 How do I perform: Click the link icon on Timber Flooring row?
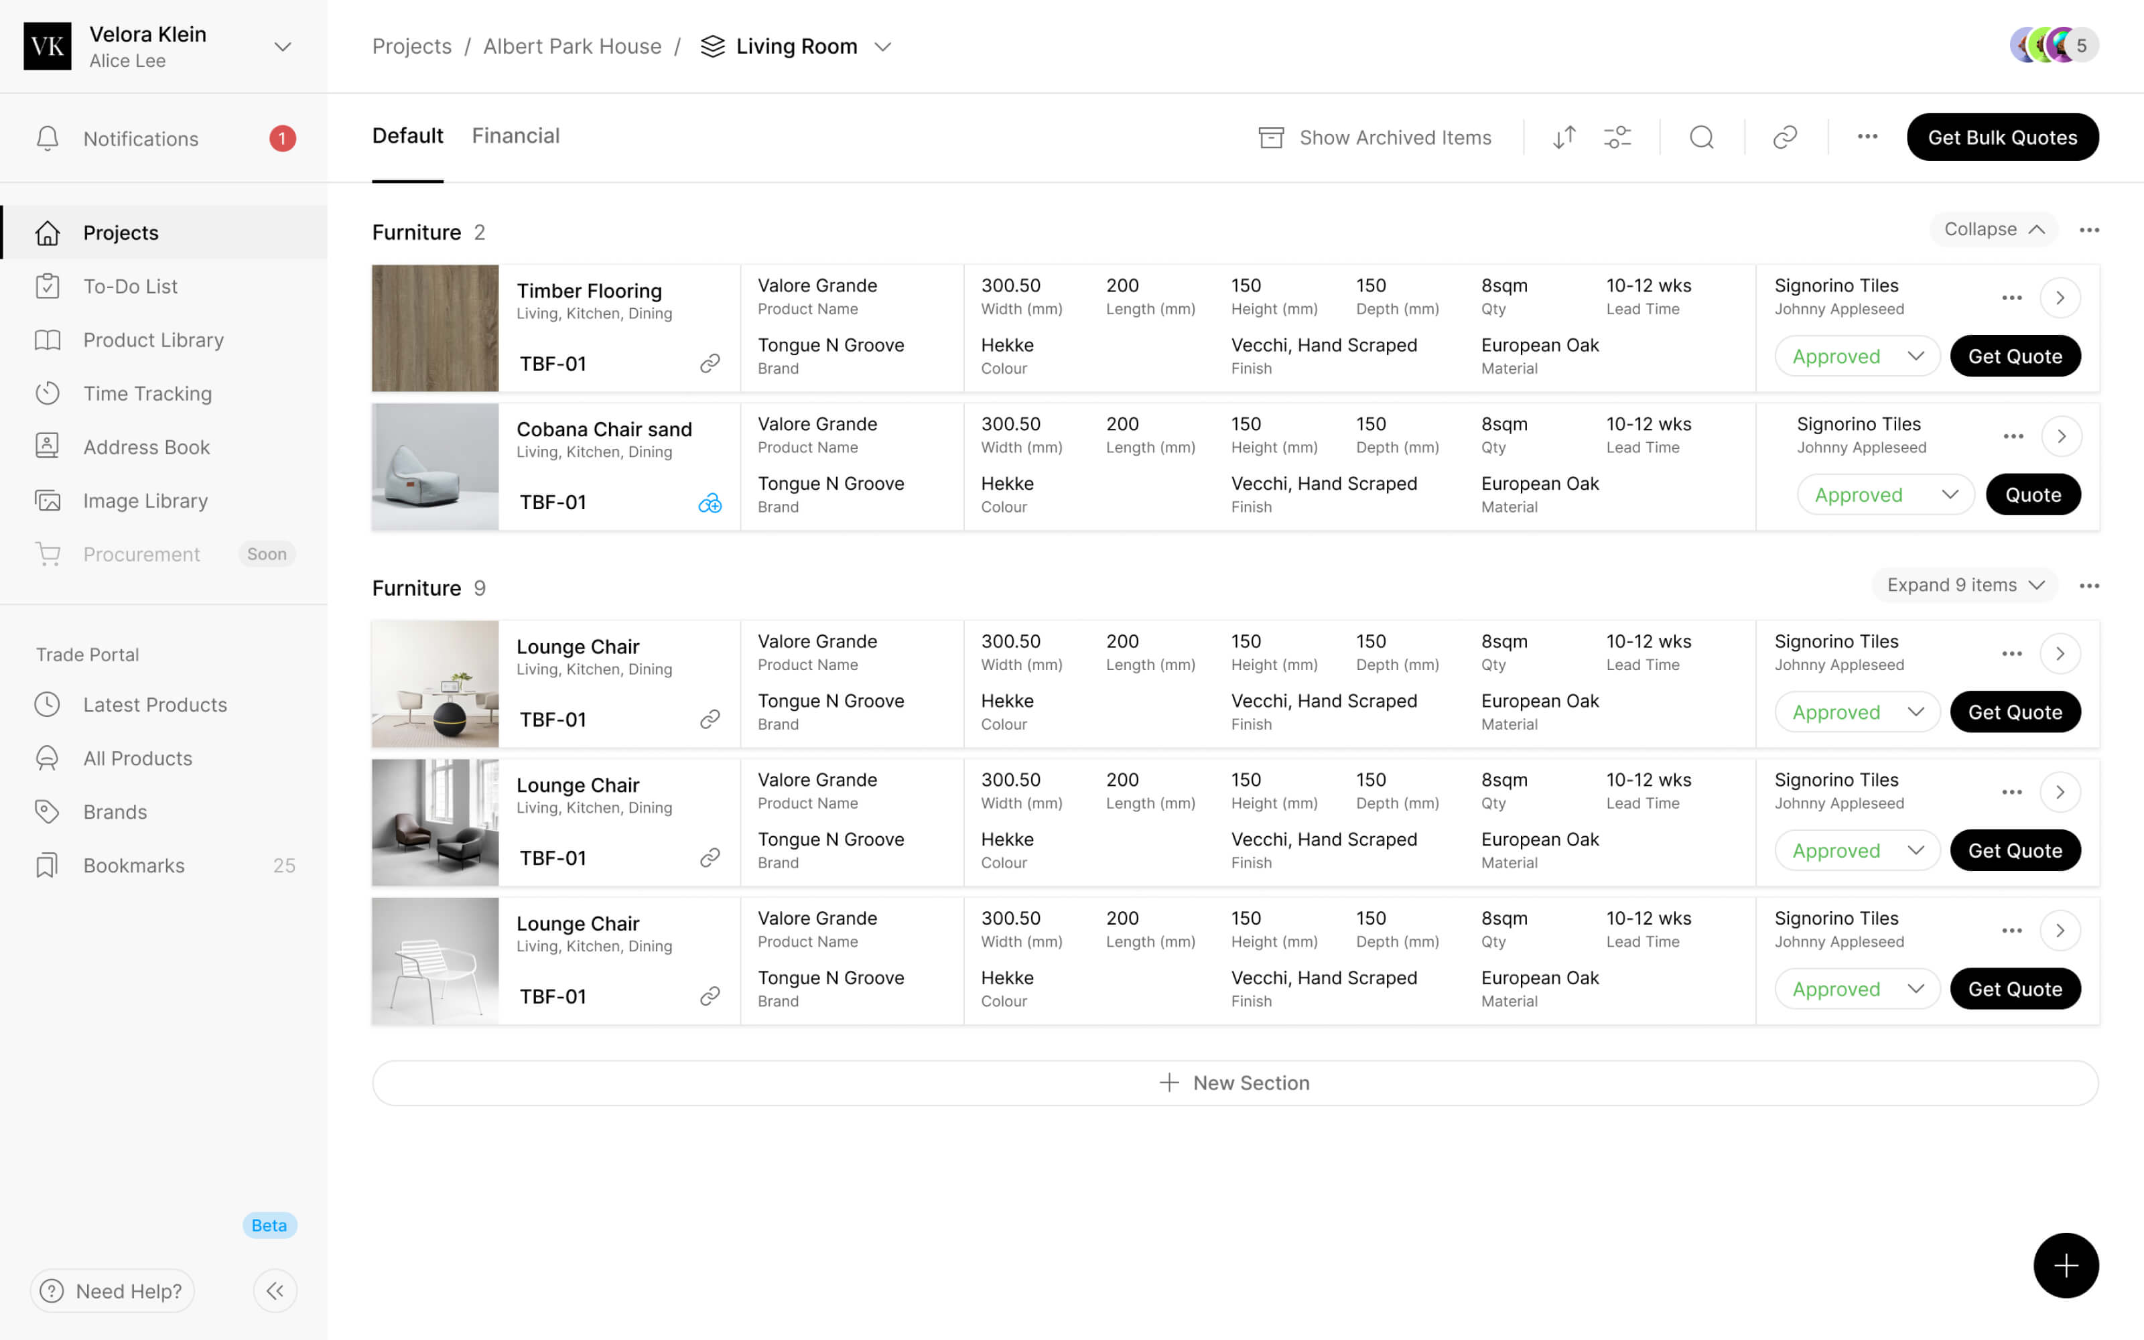[710, 363]
